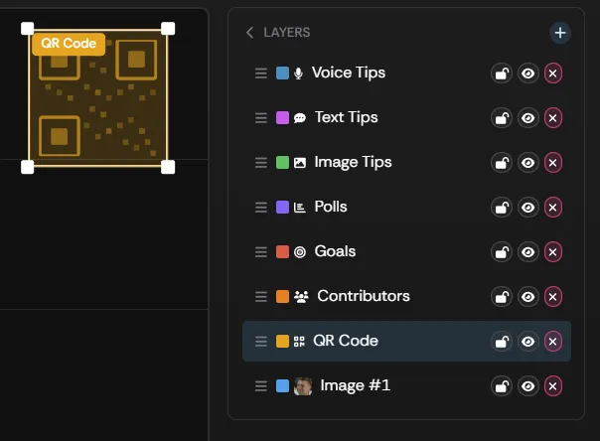Viewport: 600px width, 441px height.
Task: Delete the Image #1 layer
Action: click(x=553, y=386)
